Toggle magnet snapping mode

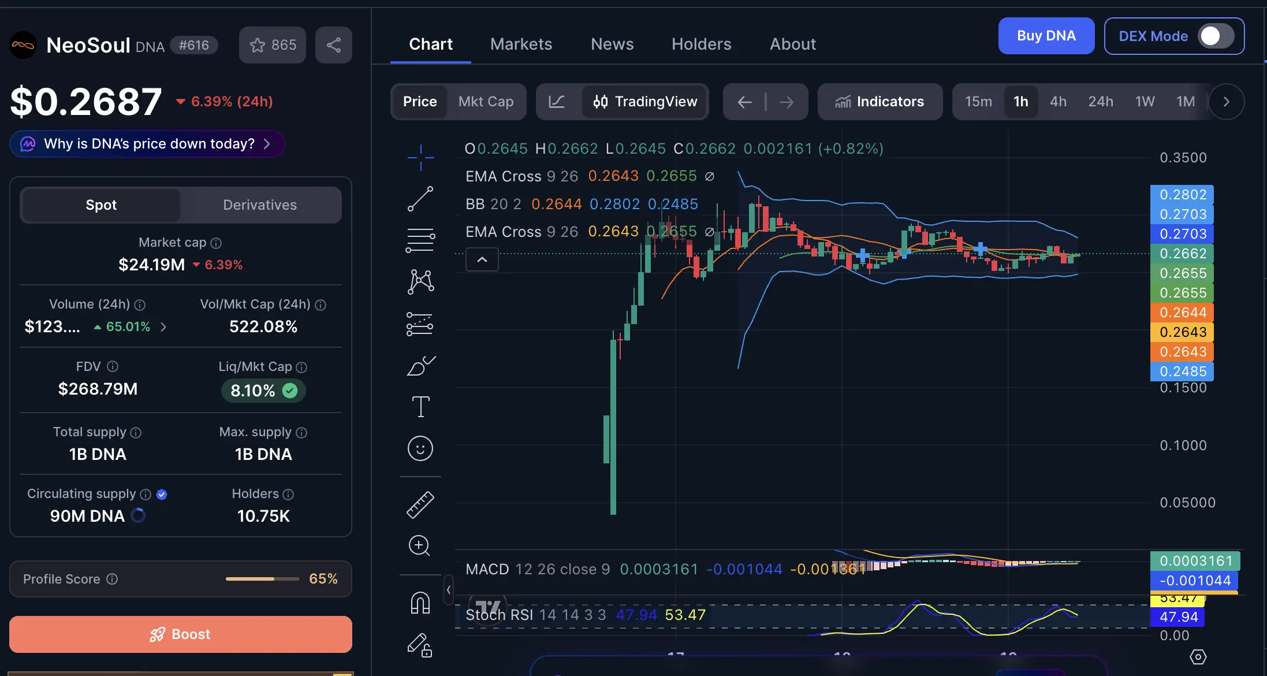(x=420, y=603)
